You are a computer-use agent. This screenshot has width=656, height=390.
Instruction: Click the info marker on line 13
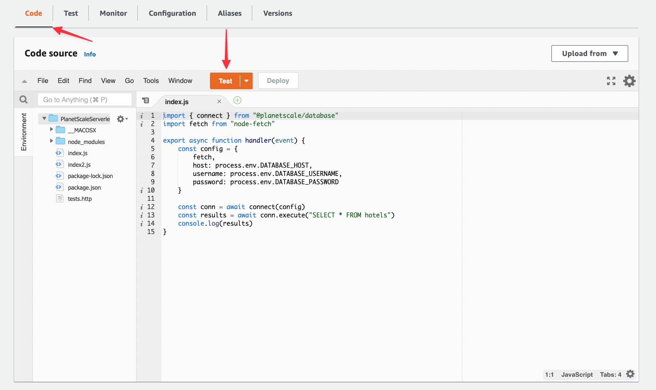pyautogui.click(x=141, y=215)
